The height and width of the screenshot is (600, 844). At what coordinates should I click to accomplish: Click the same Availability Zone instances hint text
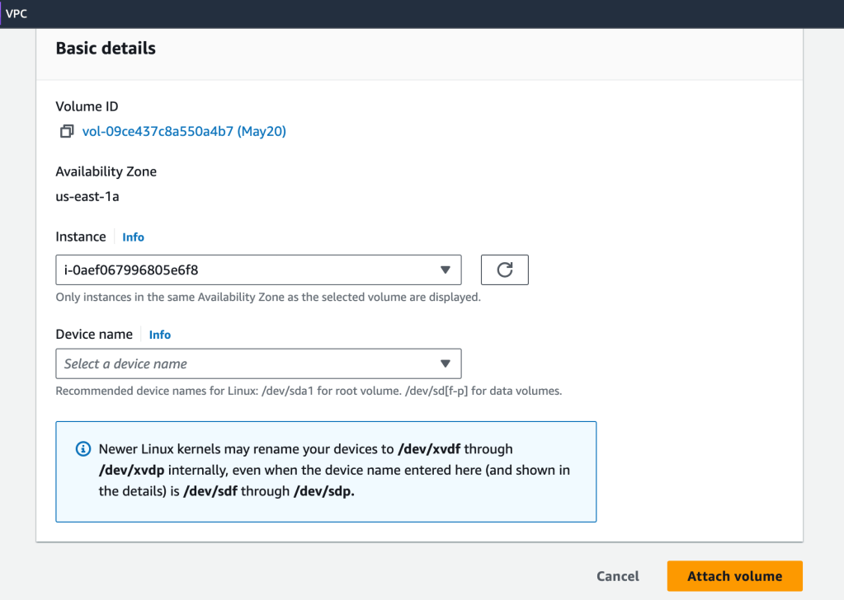(x=267, y=297)
